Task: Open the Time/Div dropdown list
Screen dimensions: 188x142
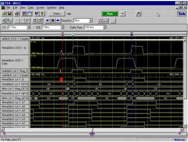Action: point(91,20)
